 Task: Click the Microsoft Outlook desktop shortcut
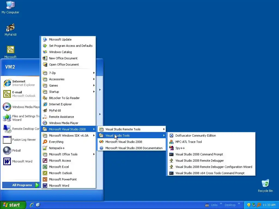coord(10,52)
